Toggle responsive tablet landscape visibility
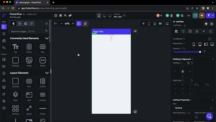The width and height of the screenshot is (216, 122). pos(206,44)
